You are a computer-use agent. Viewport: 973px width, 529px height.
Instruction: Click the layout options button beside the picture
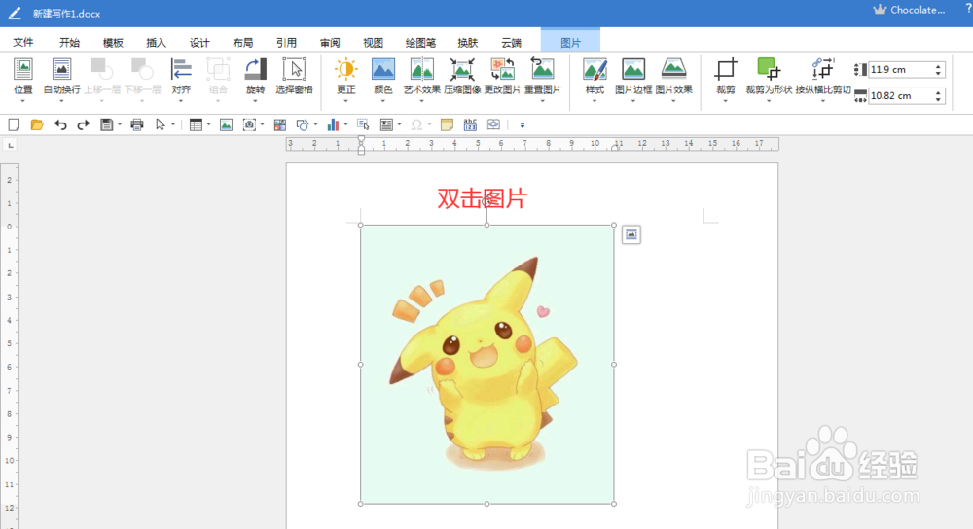coord(631,234)
